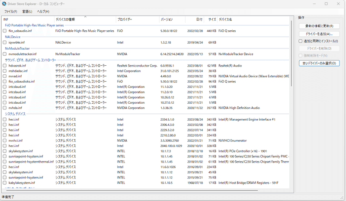
Task: Sort by プロバイダー column header
Action: (x=138, y=19)
